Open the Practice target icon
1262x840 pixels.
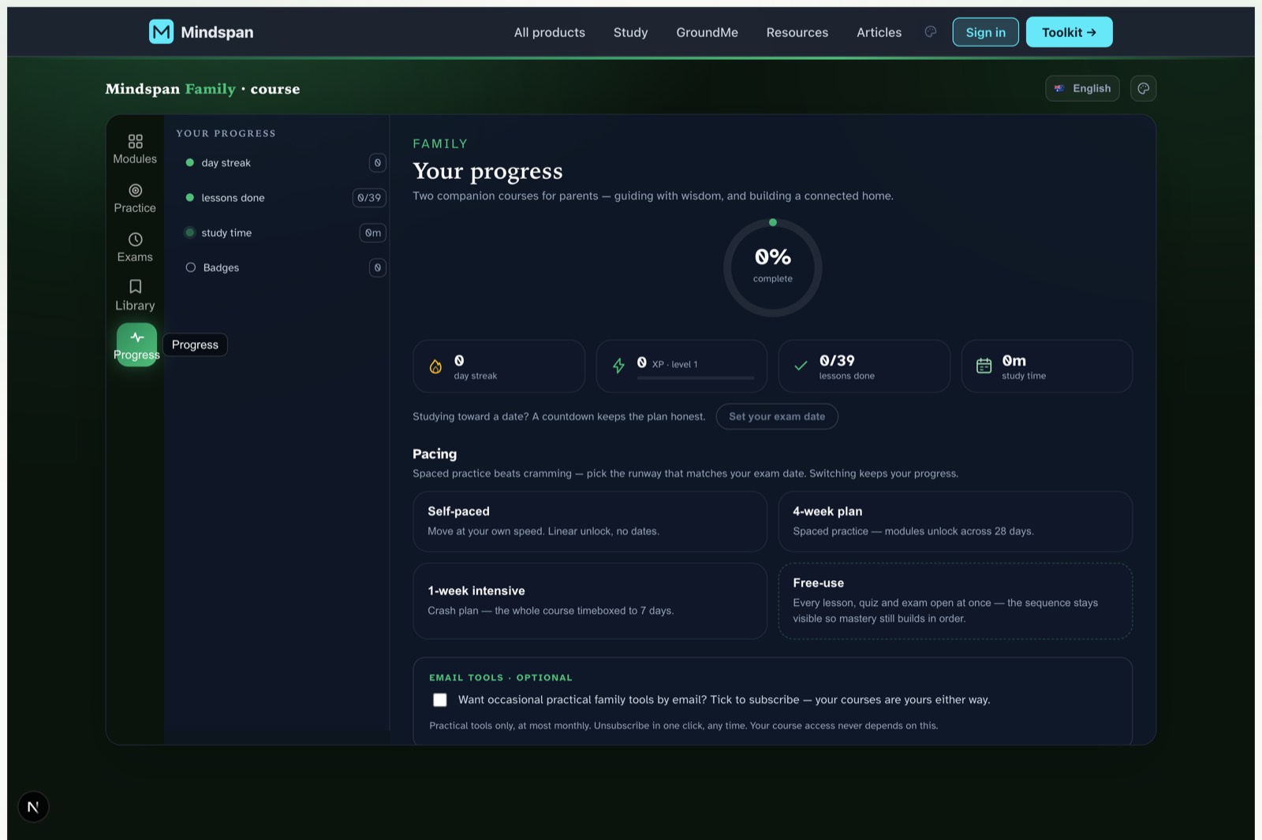136,191
